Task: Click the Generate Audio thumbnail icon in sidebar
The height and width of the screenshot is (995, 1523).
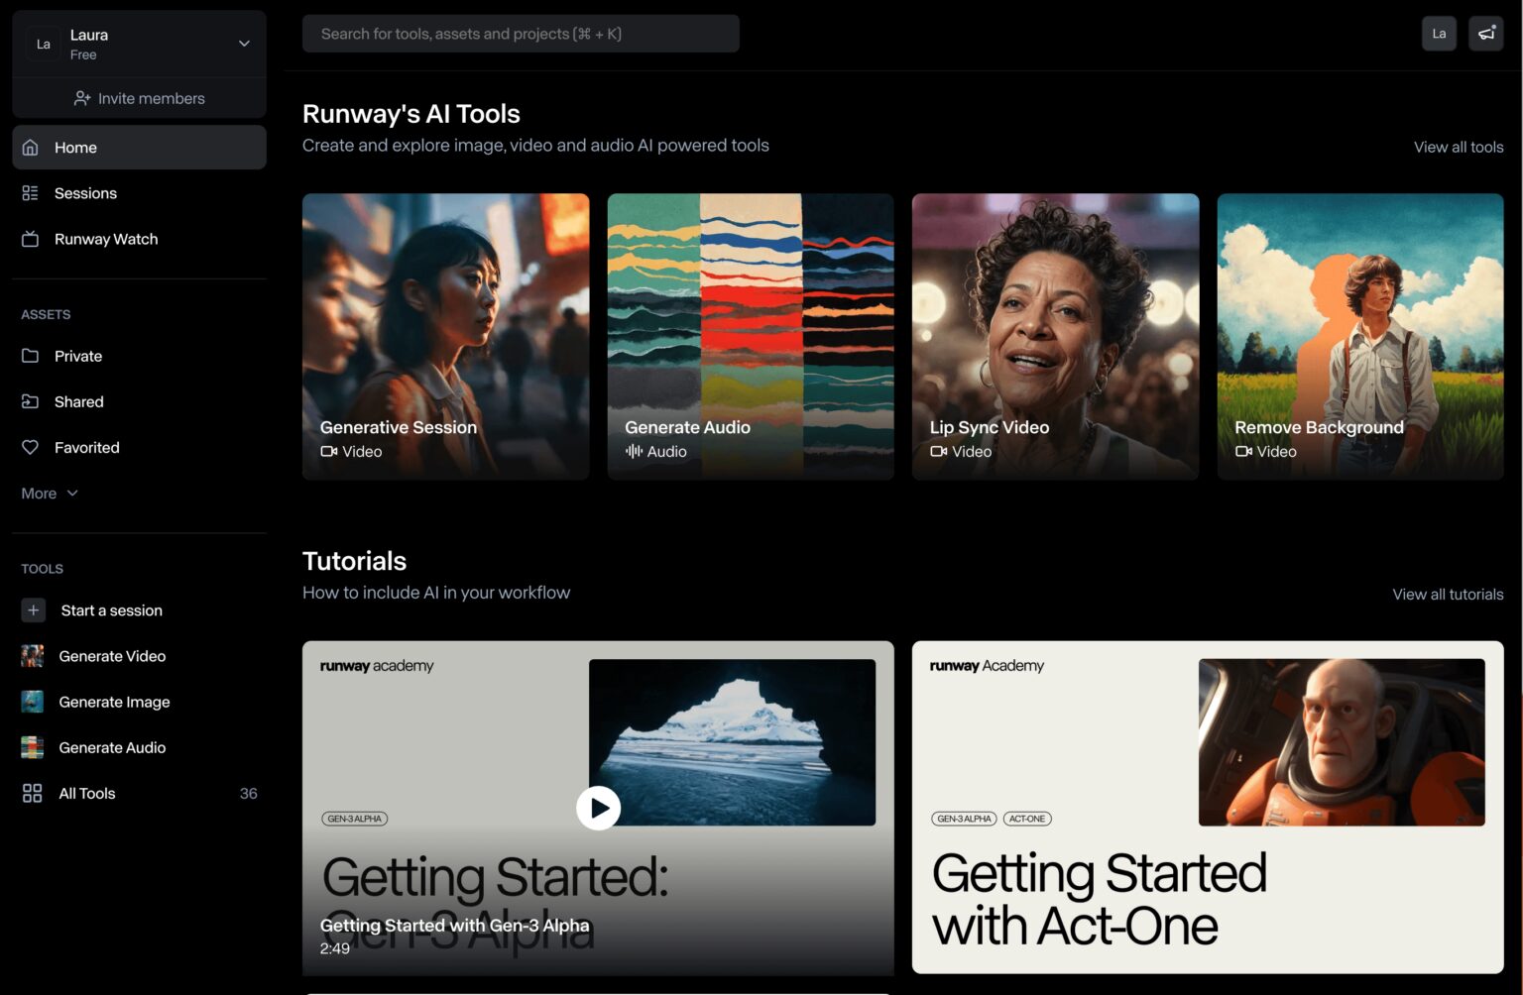Action: [x=33, y=747]
